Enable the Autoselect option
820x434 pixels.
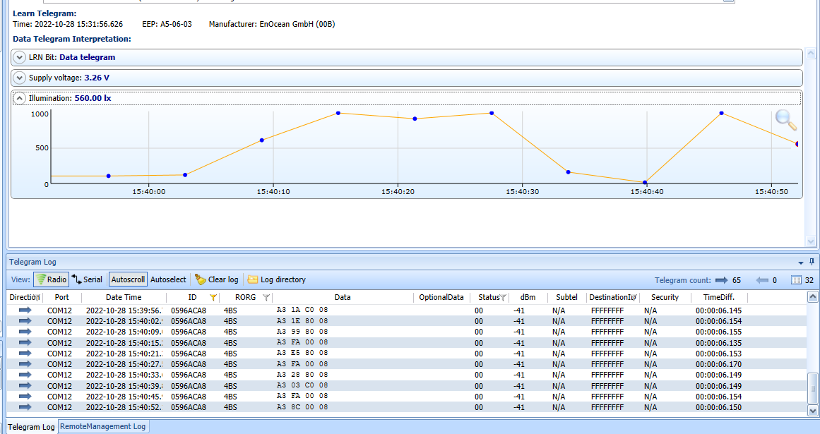[168, 279]
